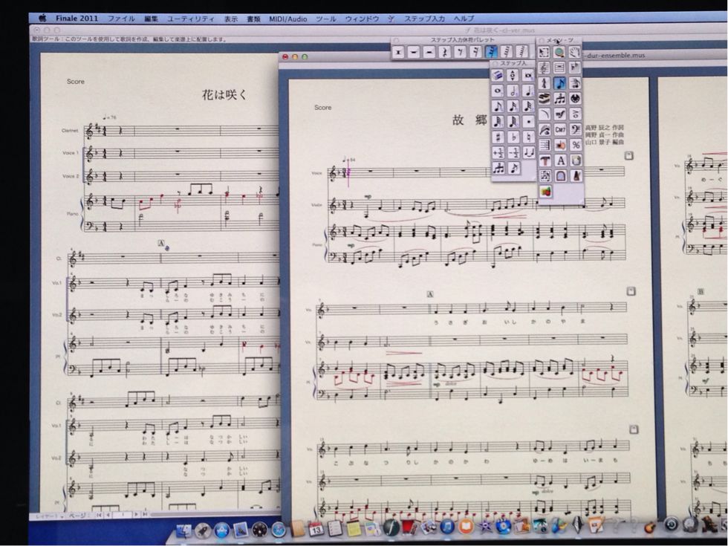The height and width of the screenshot is (546, 728).
Task: Select the MIDI plug tool
Action: coord(575,98)
